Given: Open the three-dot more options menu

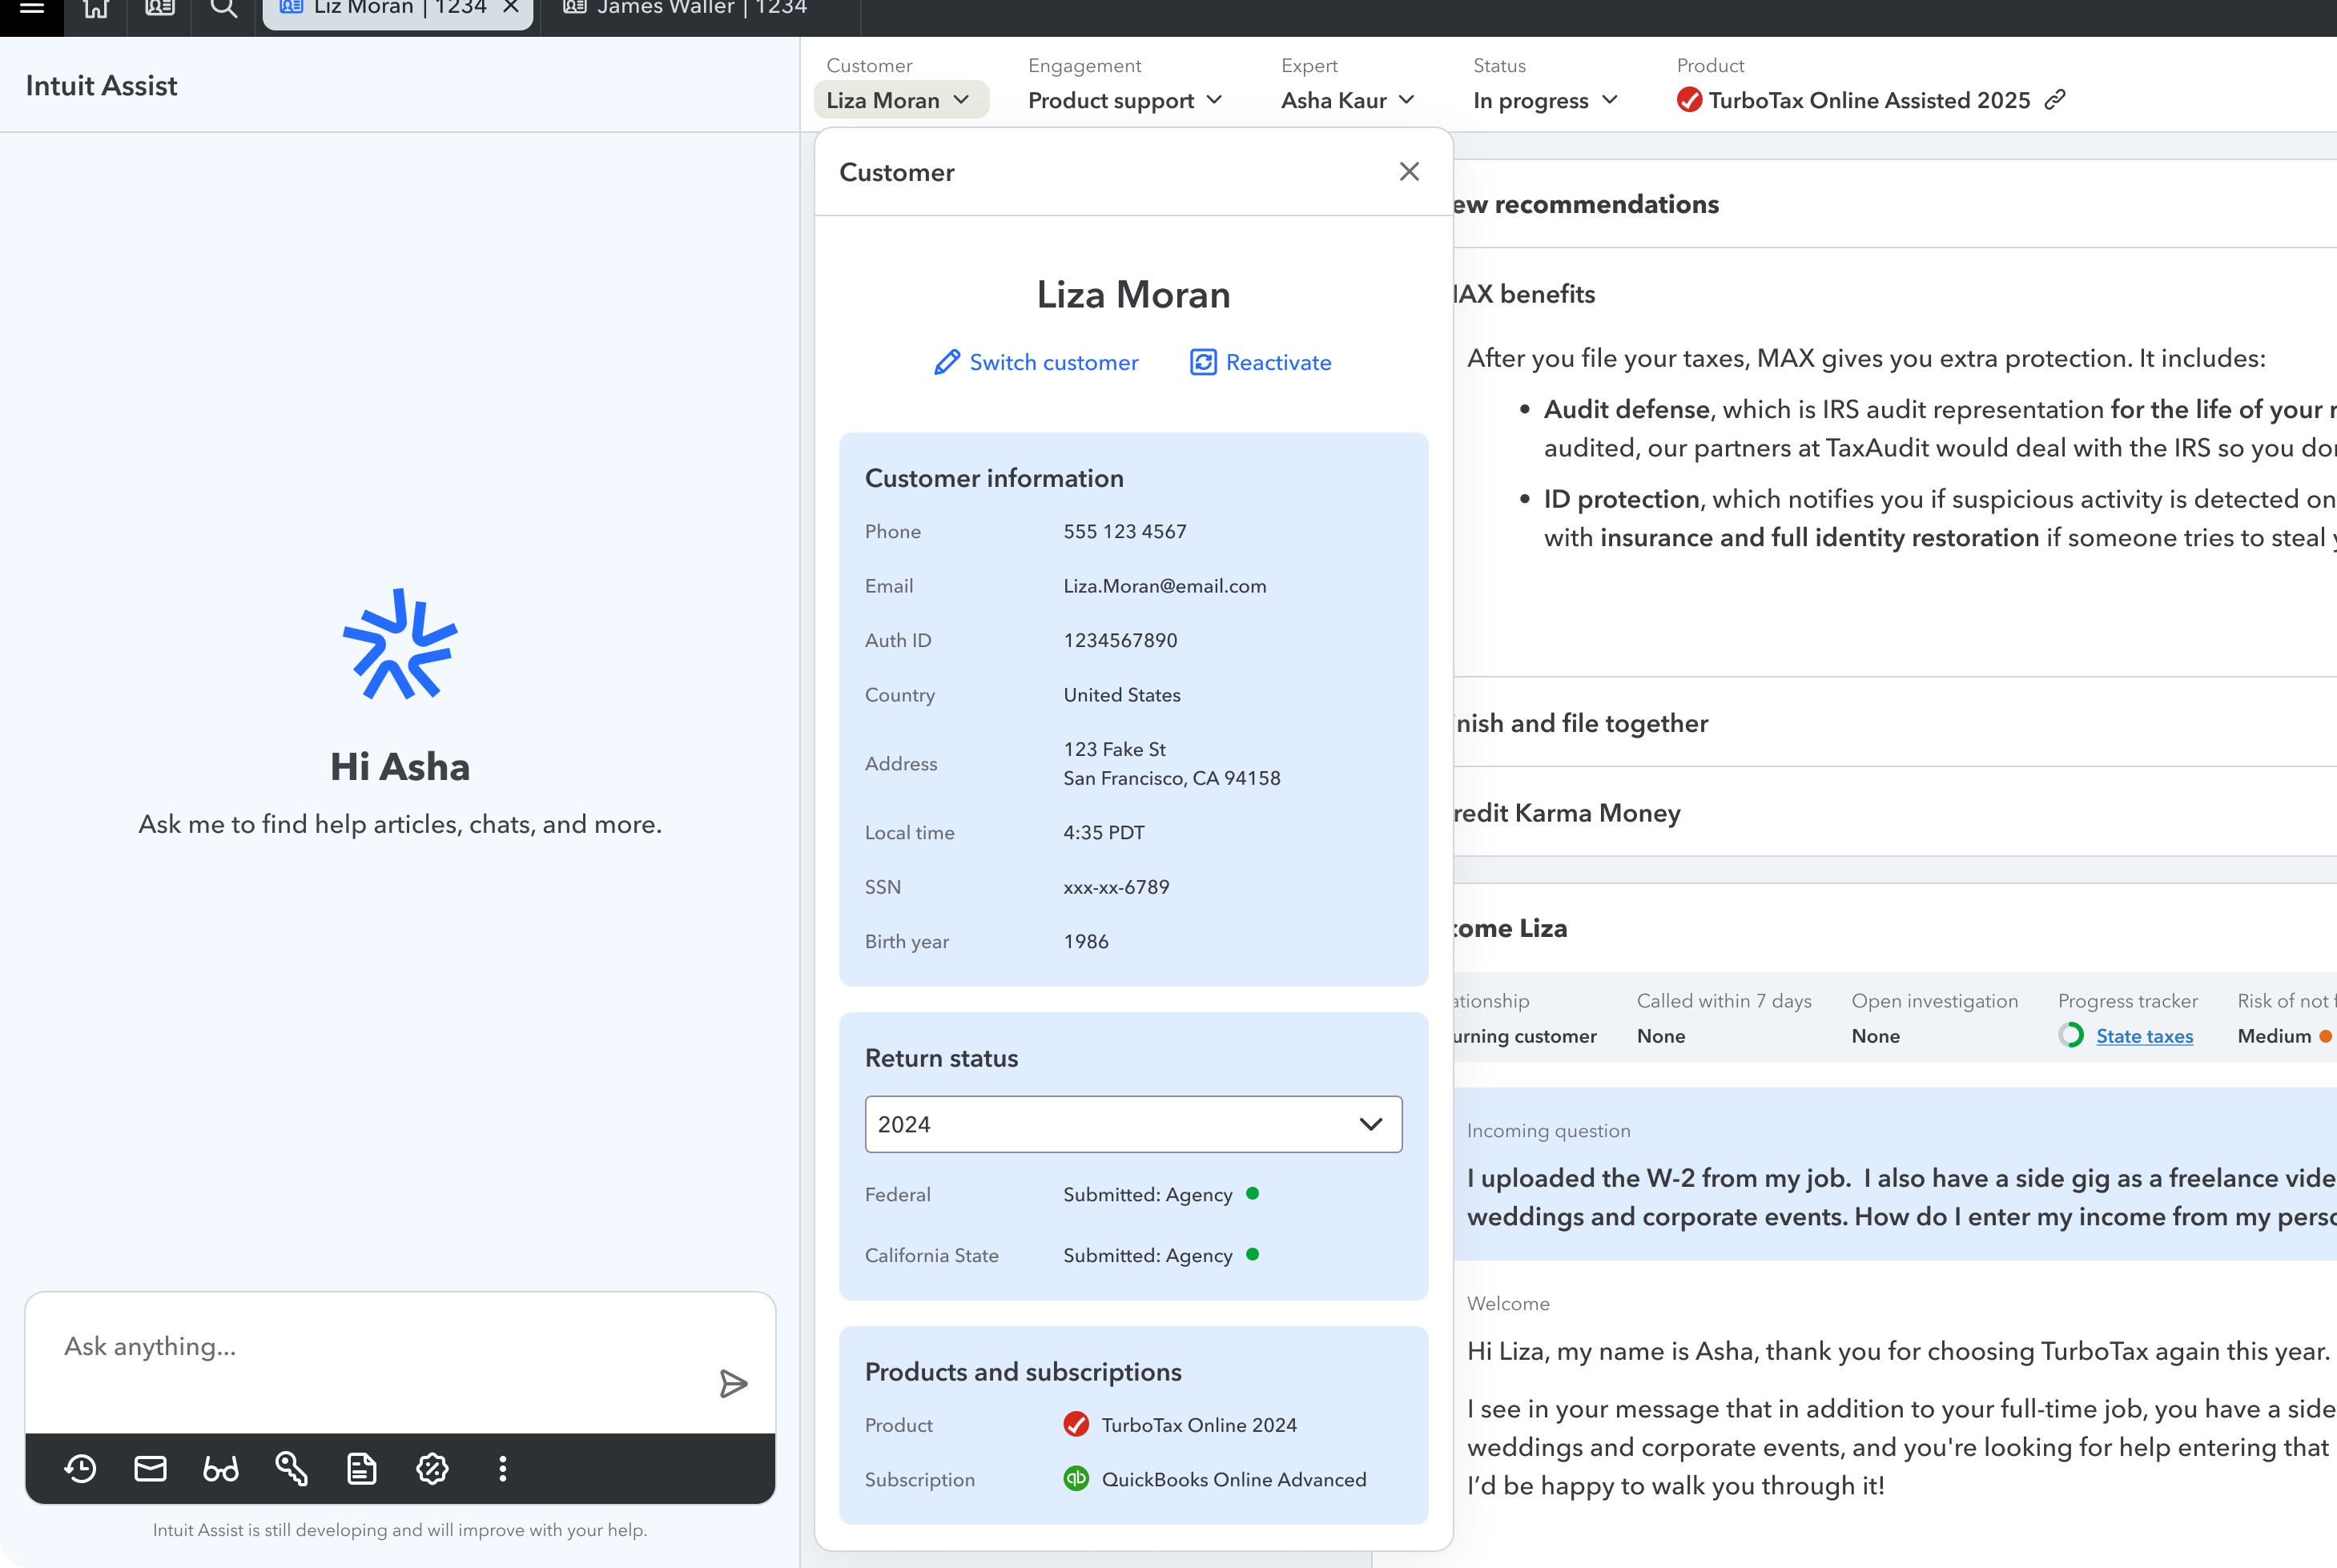Looking at the screenshot, I should coord(502,1469).
